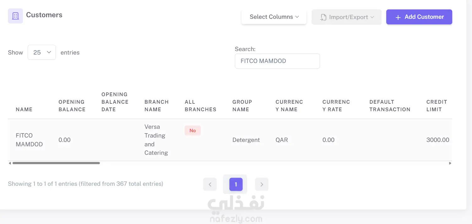Go to the previous page with the left chevron
This screenshot has height=224, width=472.
210,184
